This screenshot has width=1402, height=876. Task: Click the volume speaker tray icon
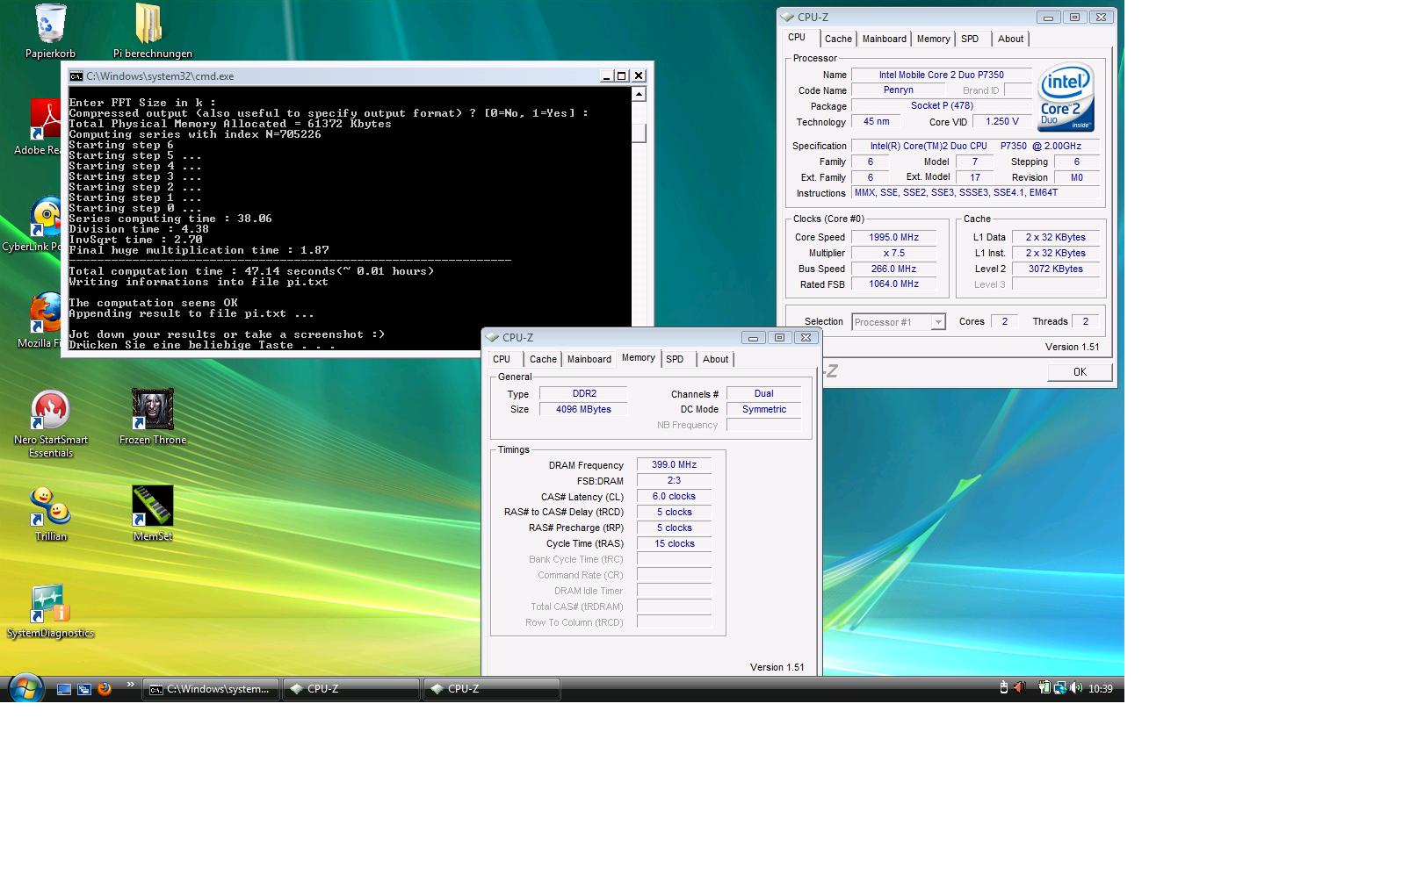(x=1076, y=688)
